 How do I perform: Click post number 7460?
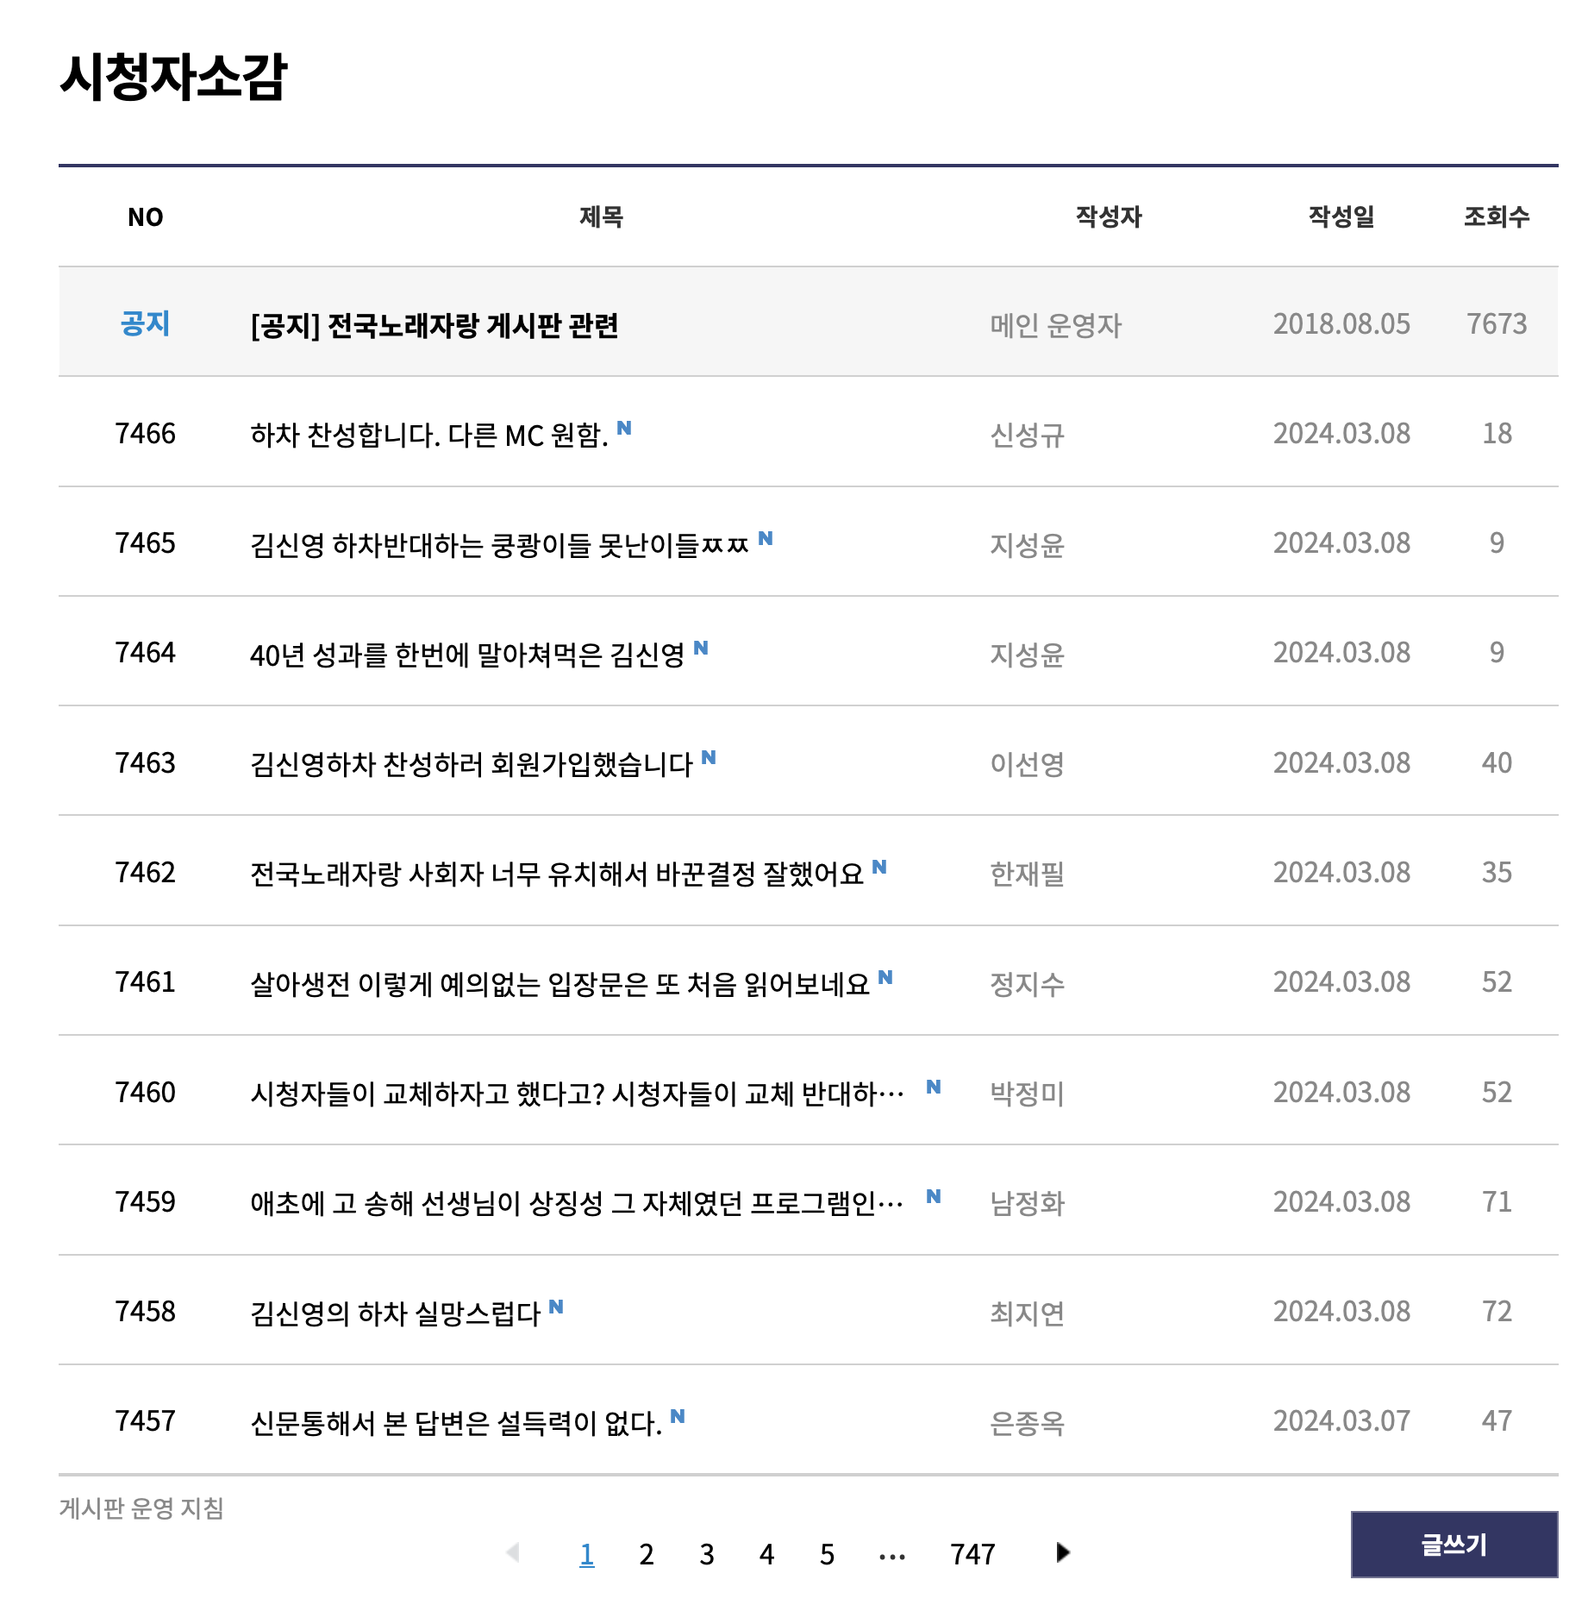click(x=146, y=1092)
